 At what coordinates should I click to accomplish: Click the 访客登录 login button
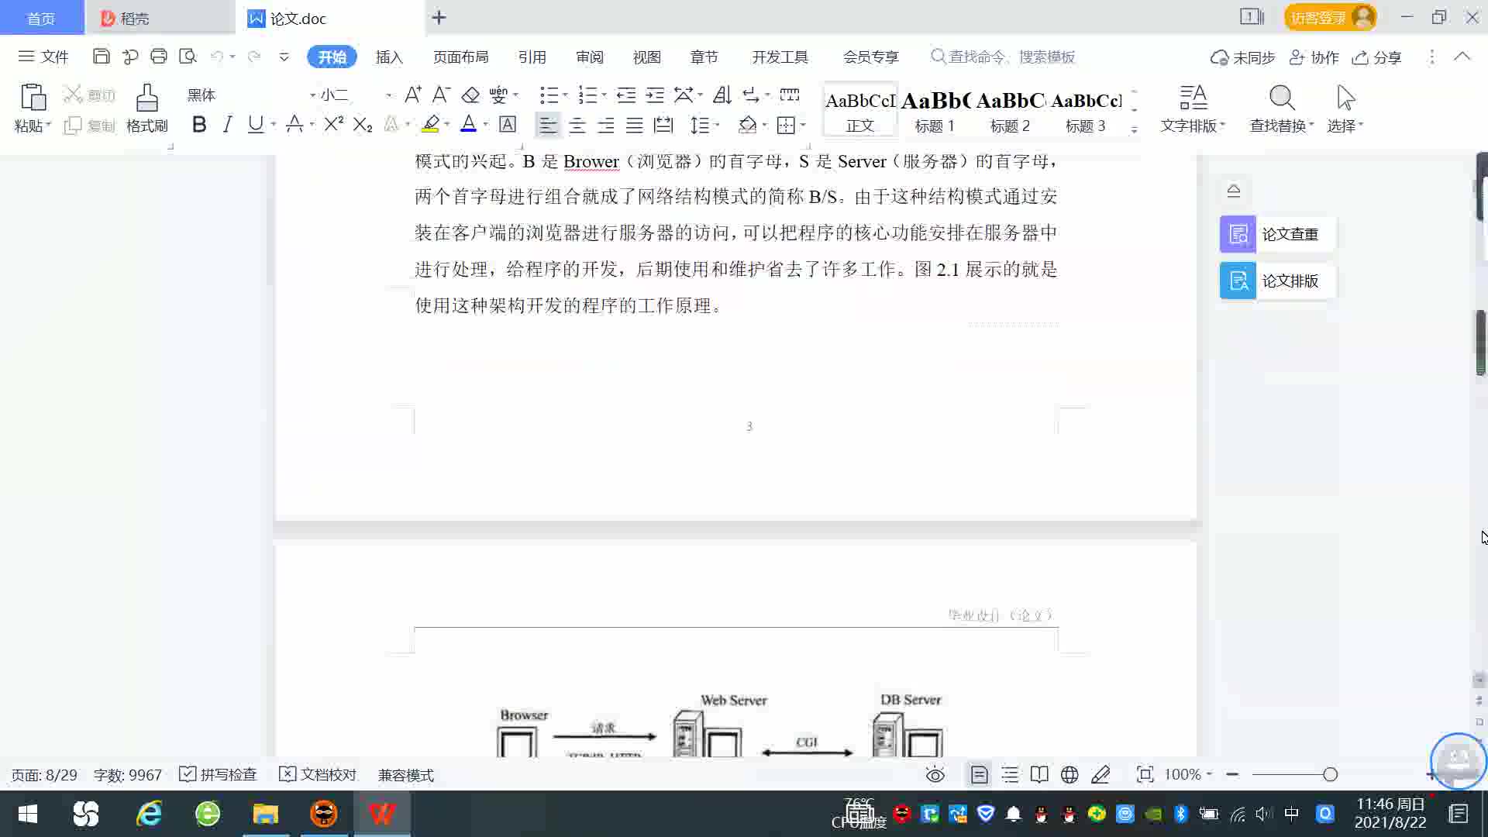tap(1331, 17)
